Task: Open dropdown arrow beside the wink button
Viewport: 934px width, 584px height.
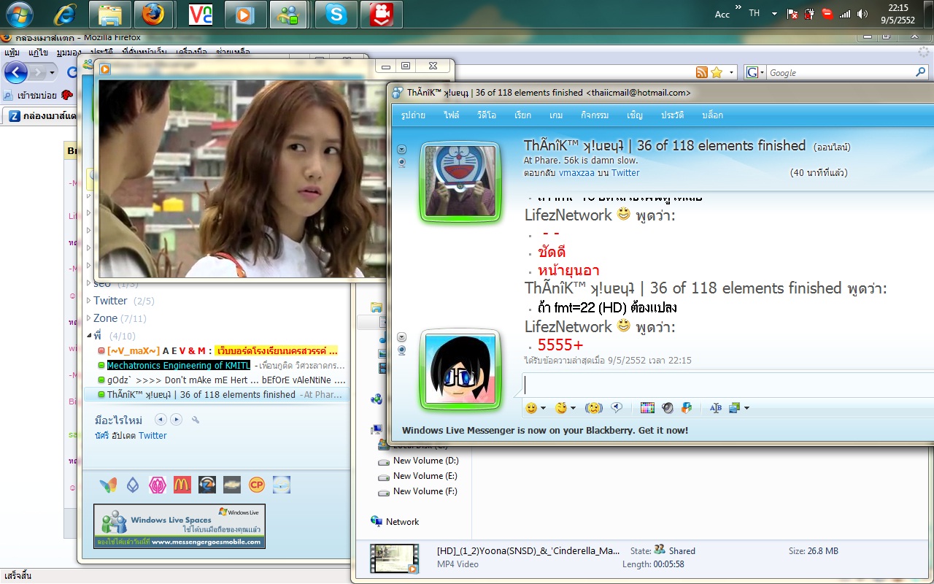Action: 573,408
